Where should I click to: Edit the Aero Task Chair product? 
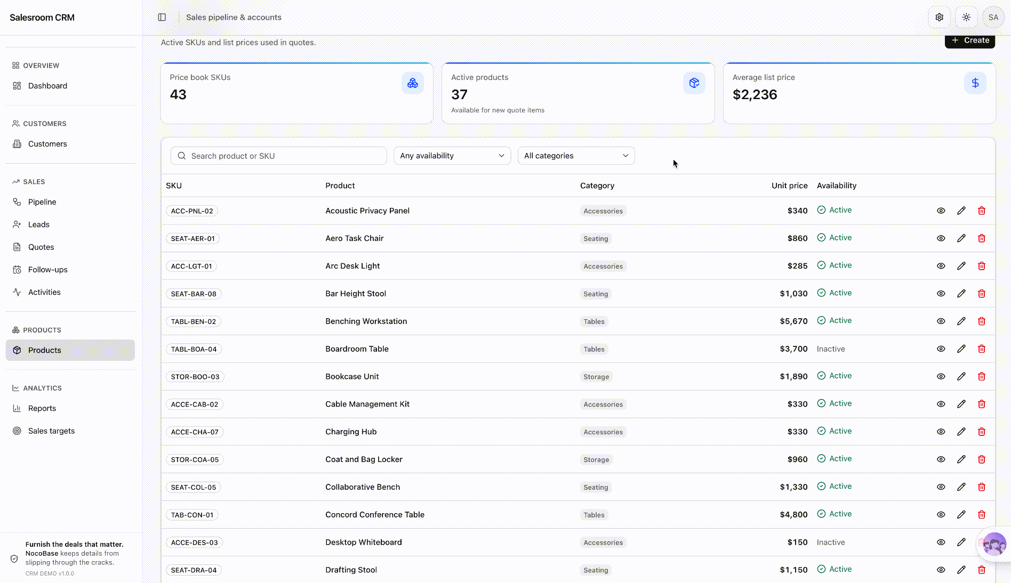tap(961, 238)
